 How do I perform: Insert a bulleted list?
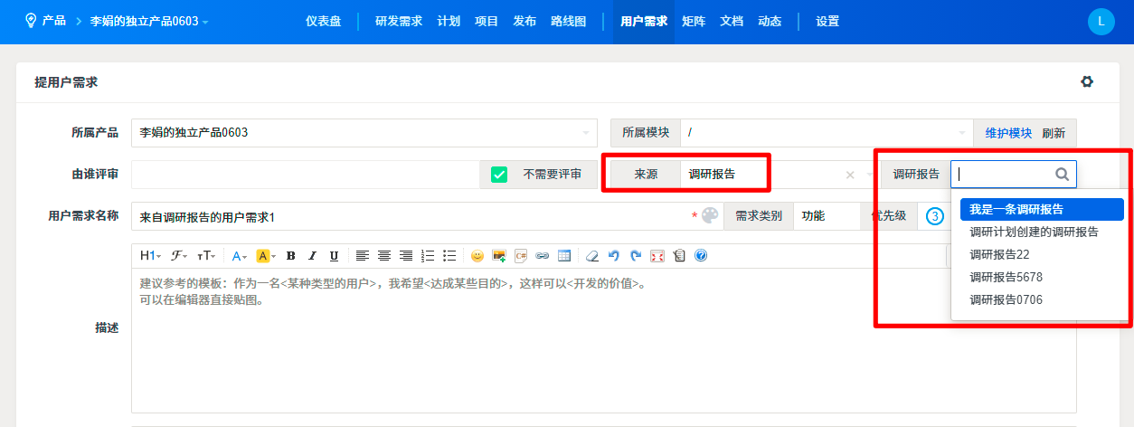pos(450,256)
